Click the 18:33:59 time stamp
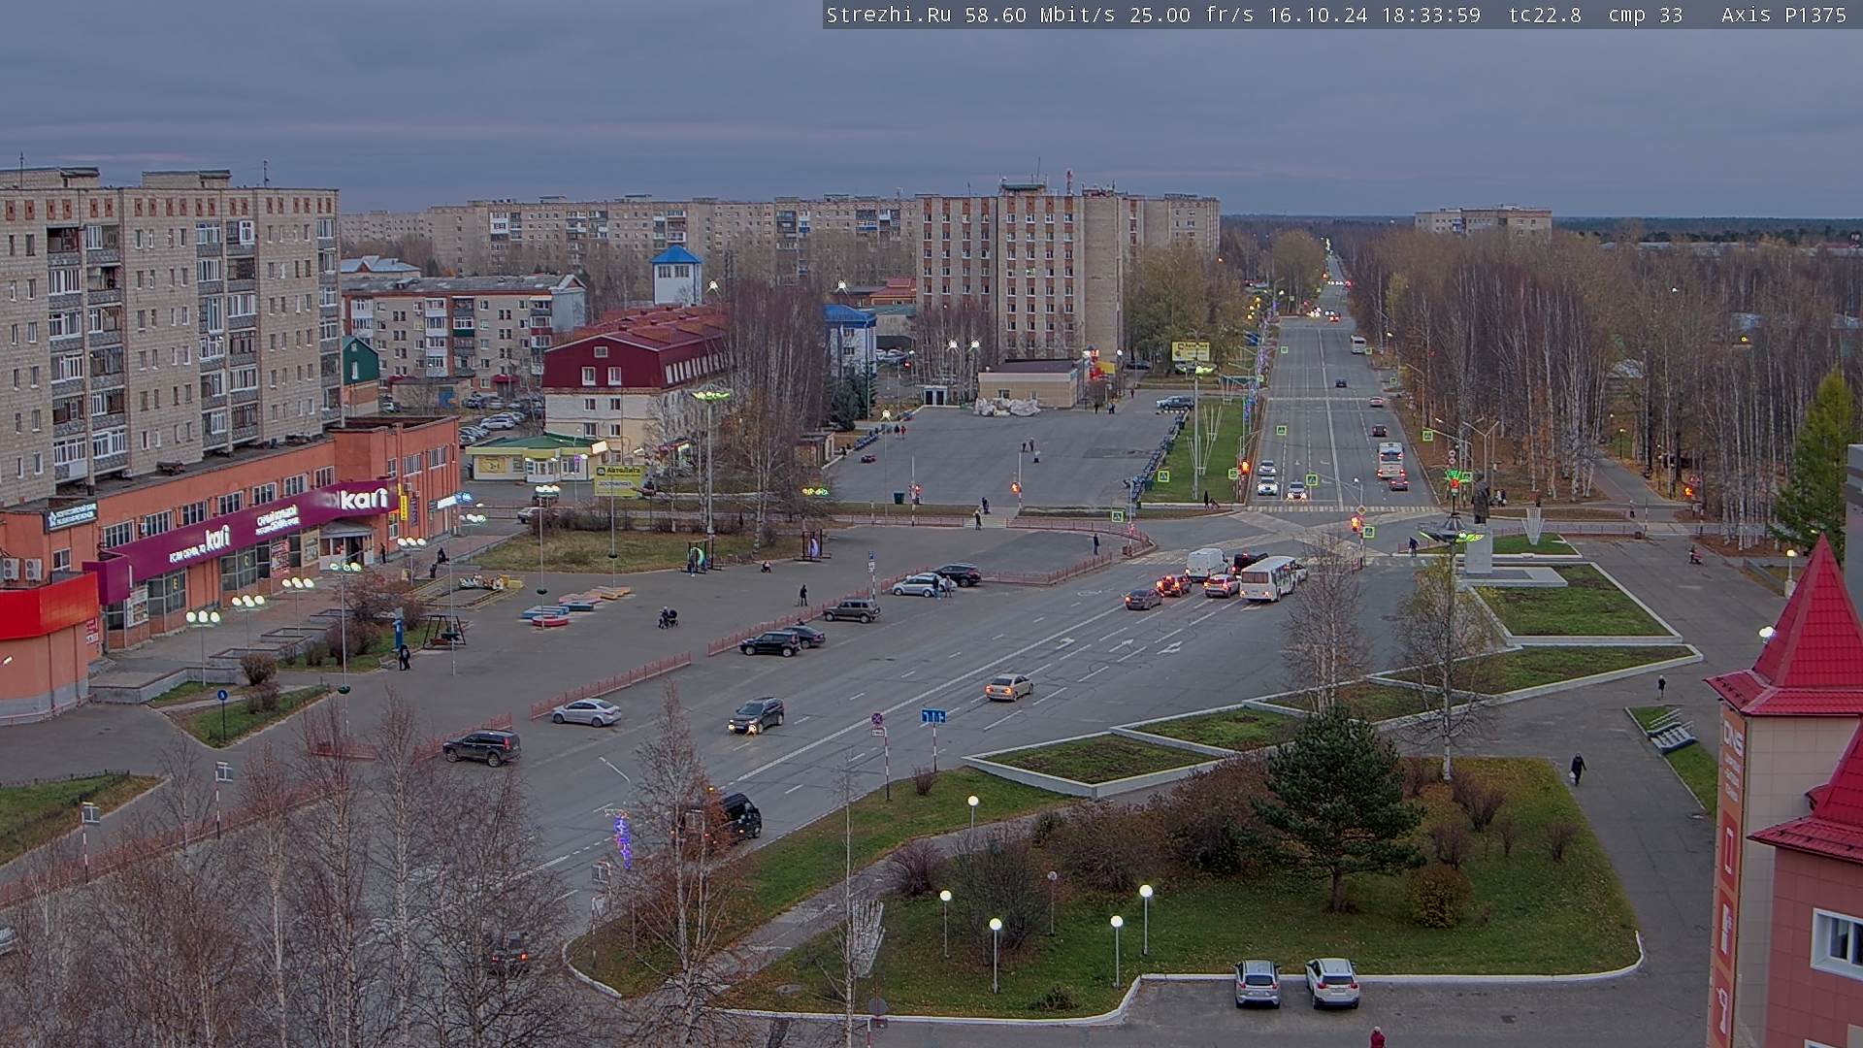 coord(1431,15)
